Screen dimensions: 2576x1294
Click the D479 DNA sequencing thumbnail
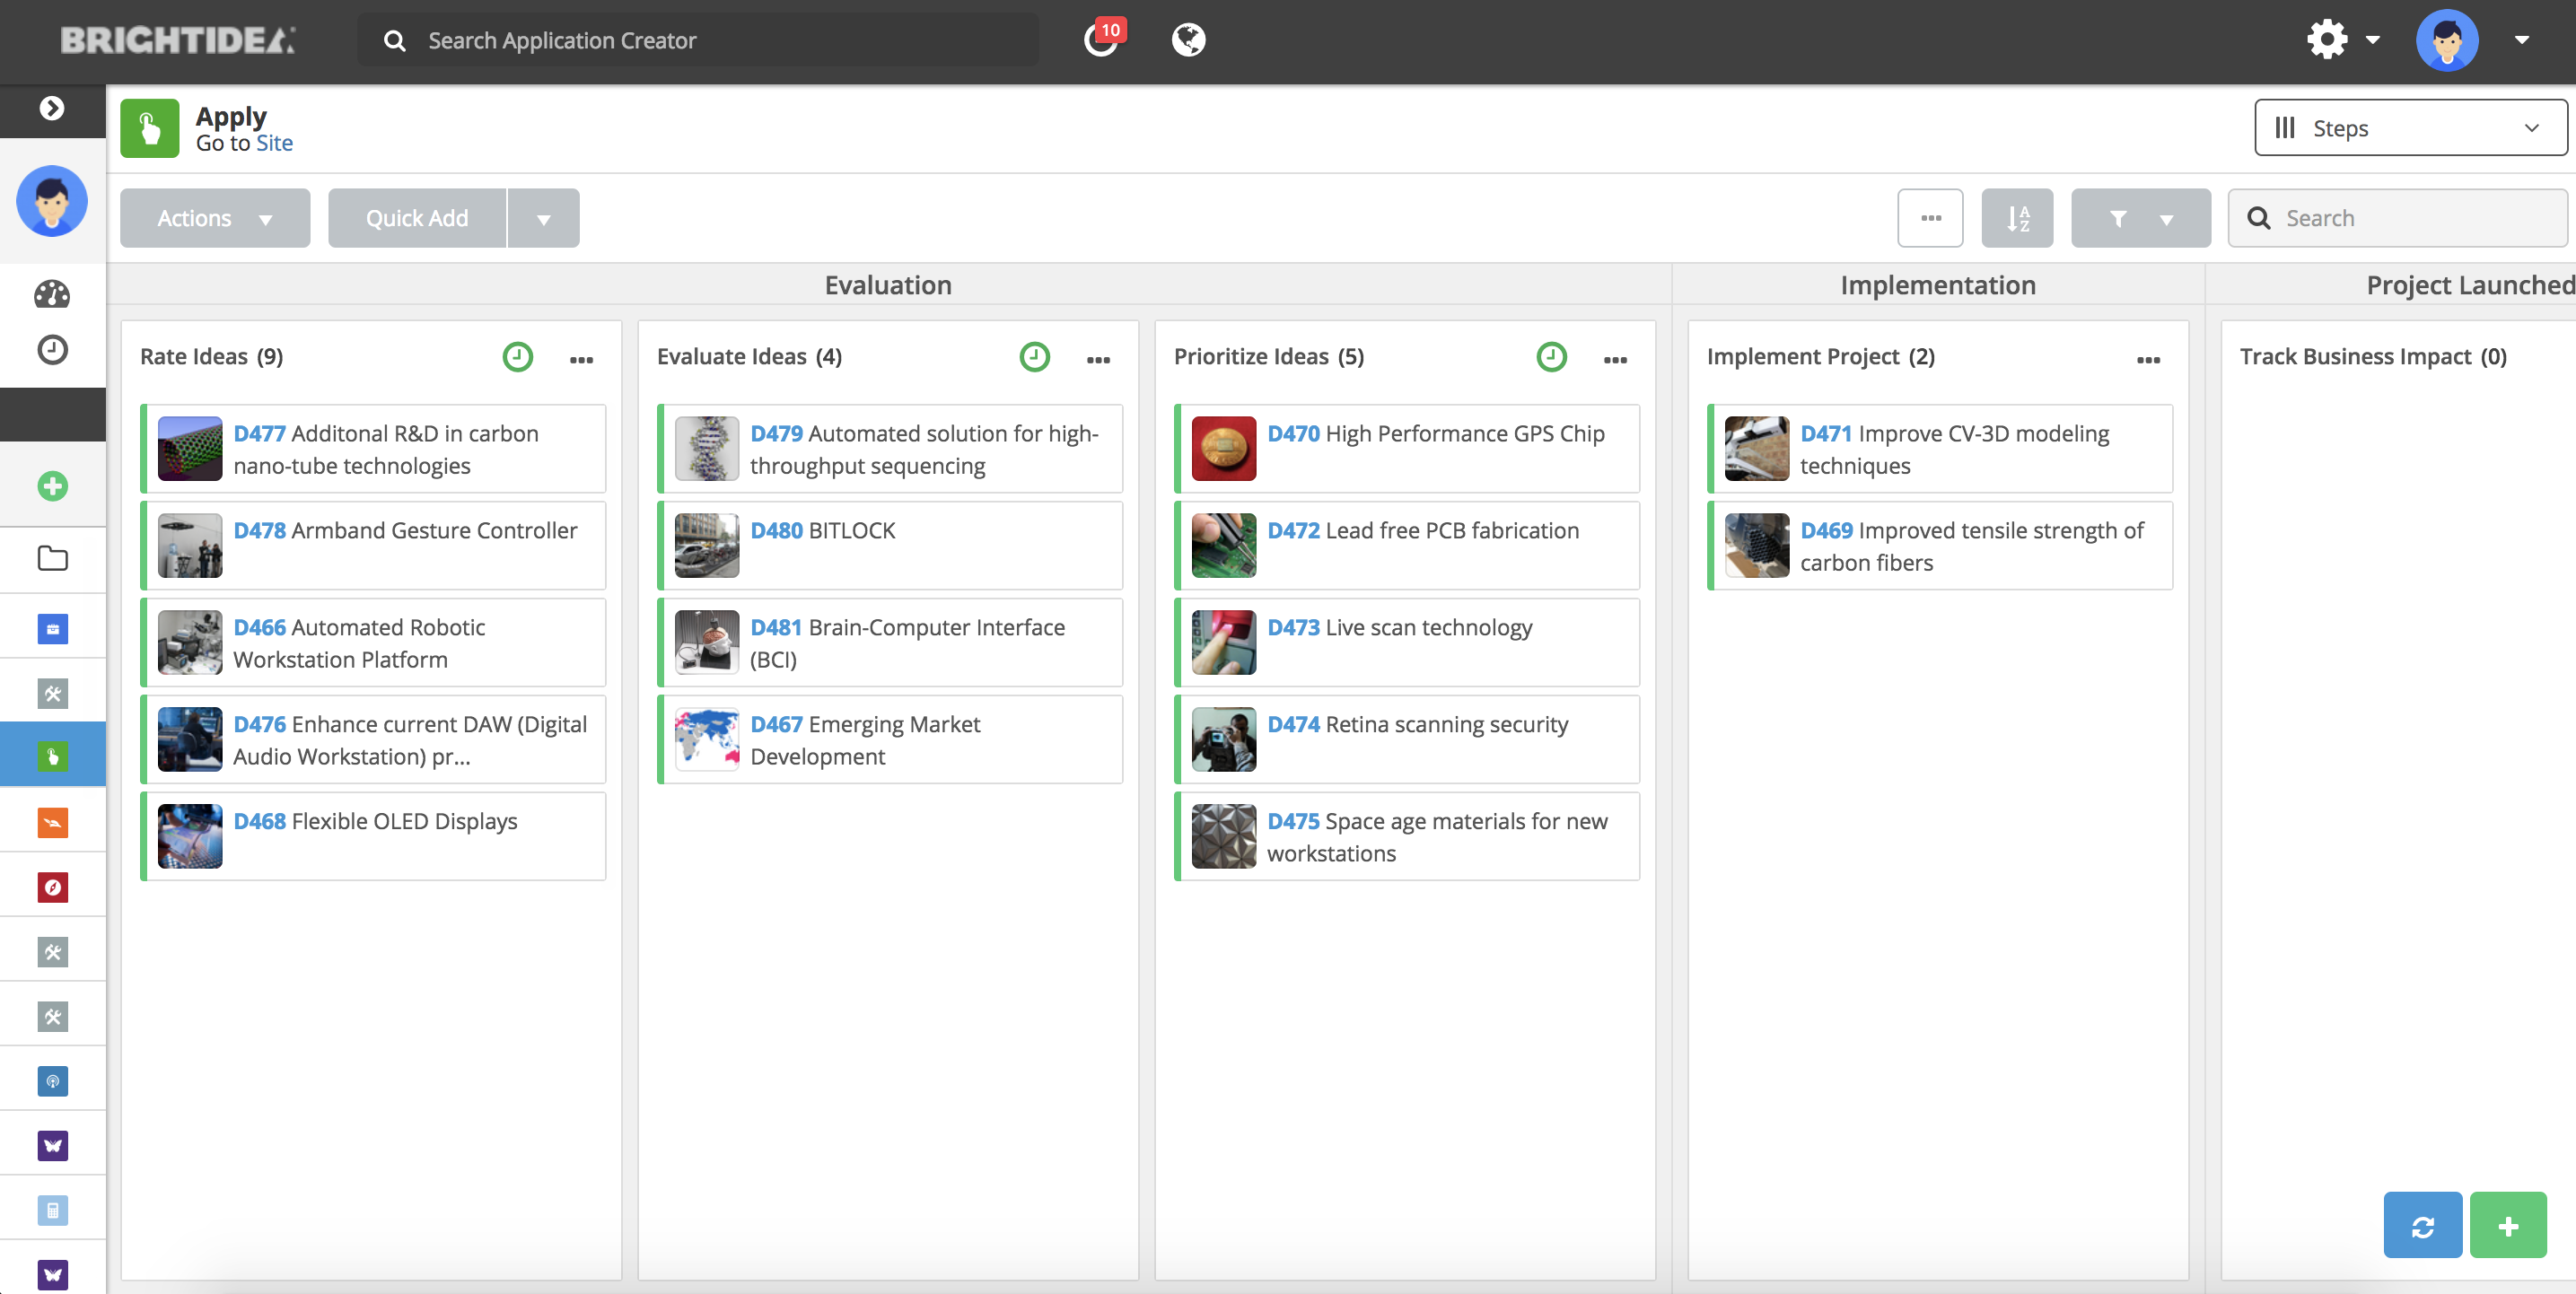click(707, 448)
